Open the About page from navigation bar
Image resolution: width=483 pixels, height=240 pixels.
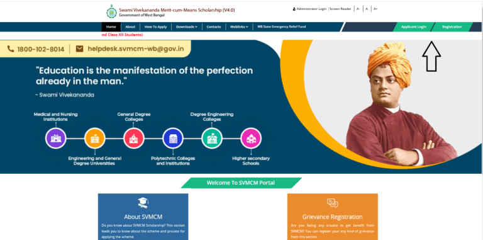click(130, 27)
